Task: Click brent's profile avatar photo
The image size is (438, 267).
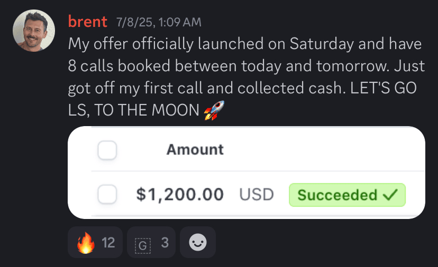Action: [x=34, y=30]
